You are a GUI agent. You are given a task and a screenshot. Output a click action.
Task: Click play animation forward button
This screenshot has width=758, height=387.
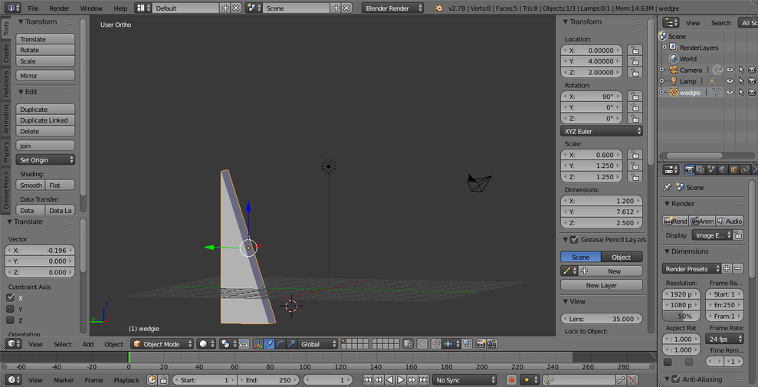click(401, 380)
